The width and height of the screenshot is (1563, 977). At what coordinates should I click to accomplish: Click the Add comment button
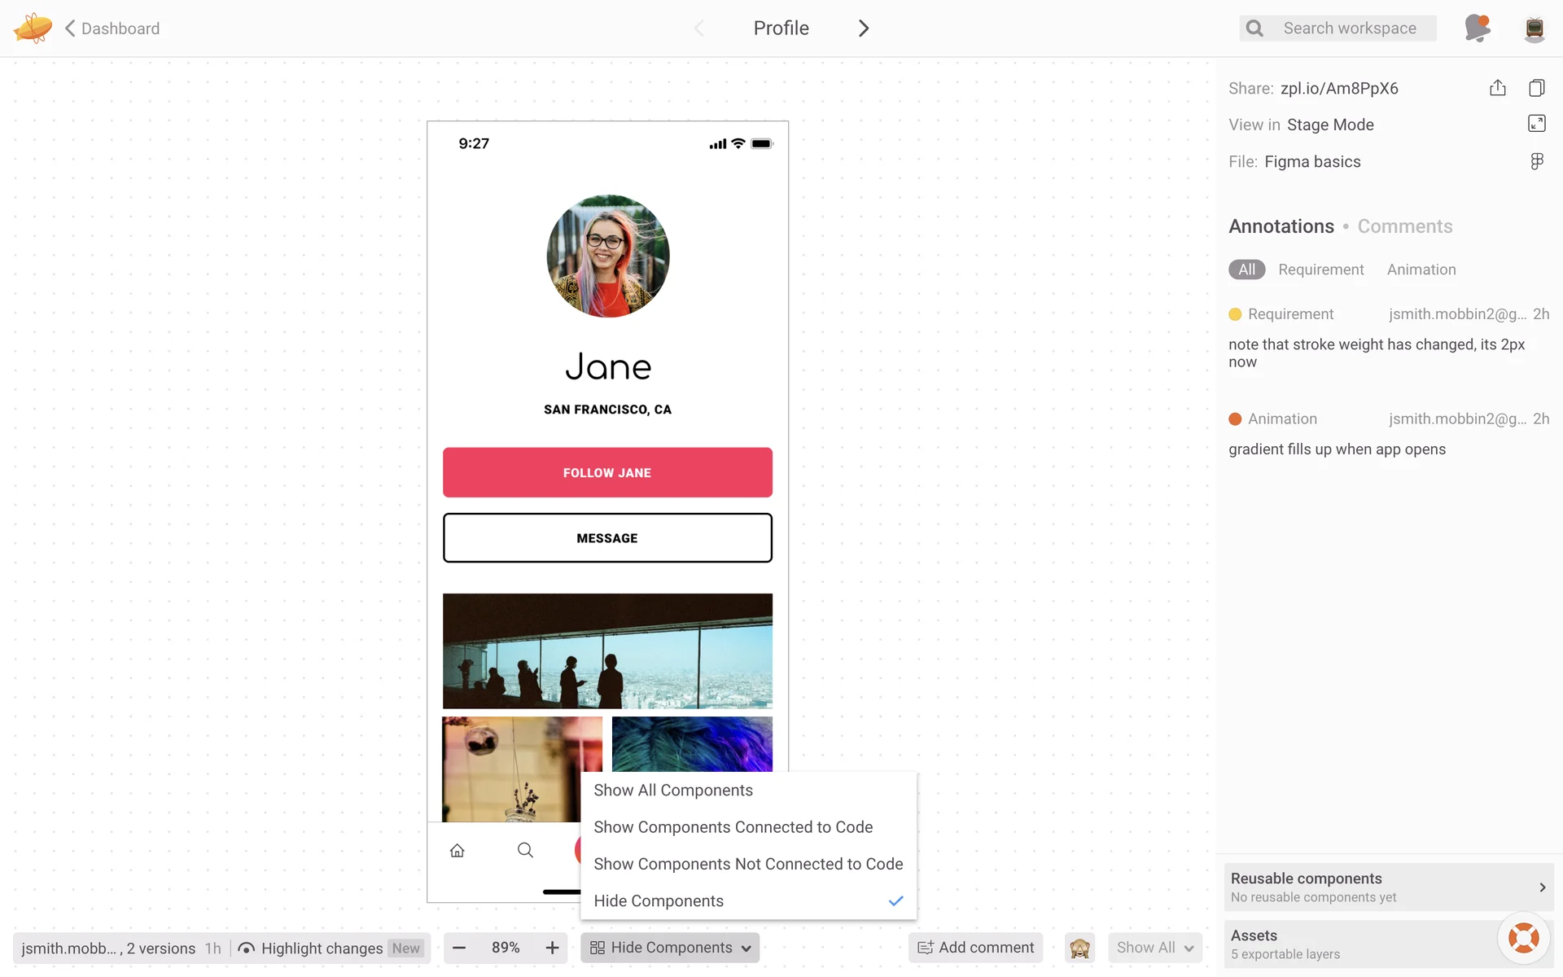[x=975, y=948]
